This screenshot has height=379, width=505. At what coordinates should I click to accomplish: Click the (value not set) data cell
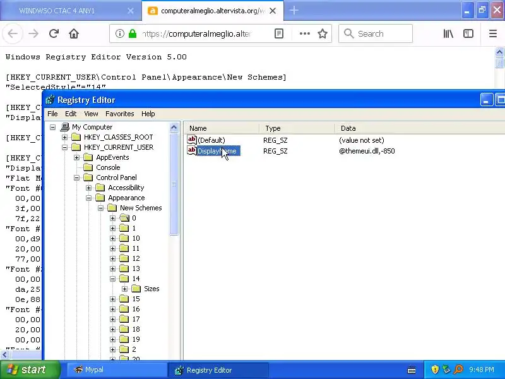(x=361, y=140)
